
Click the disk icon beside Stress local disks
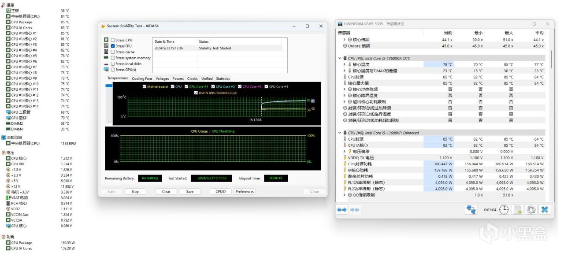(106, 63)
